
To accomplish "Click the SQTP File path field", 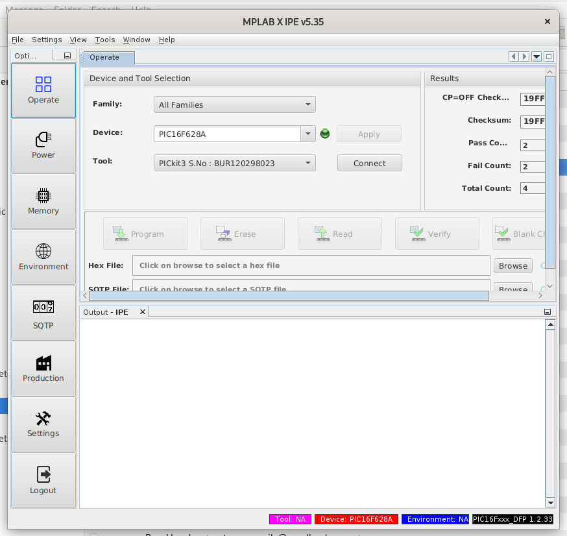I will coord(311,286).
